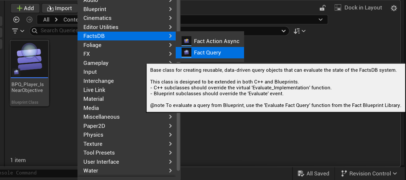Click the Fact Query icon
Image resolution: width=406 pixels, height=180 pixels.
186,52
